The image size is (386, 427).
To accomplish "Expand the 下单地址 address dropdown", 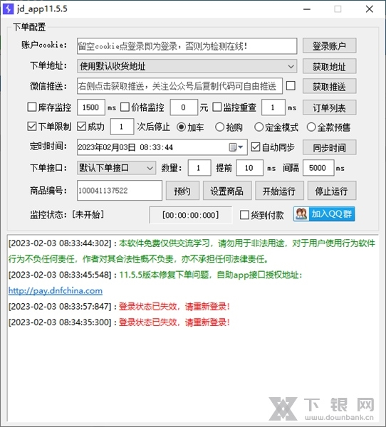I will [291, 66].
